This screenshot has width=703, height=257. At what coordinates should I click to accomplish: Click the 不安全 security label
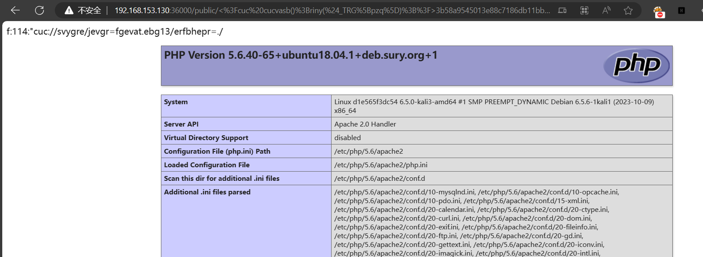coord(89,11)
